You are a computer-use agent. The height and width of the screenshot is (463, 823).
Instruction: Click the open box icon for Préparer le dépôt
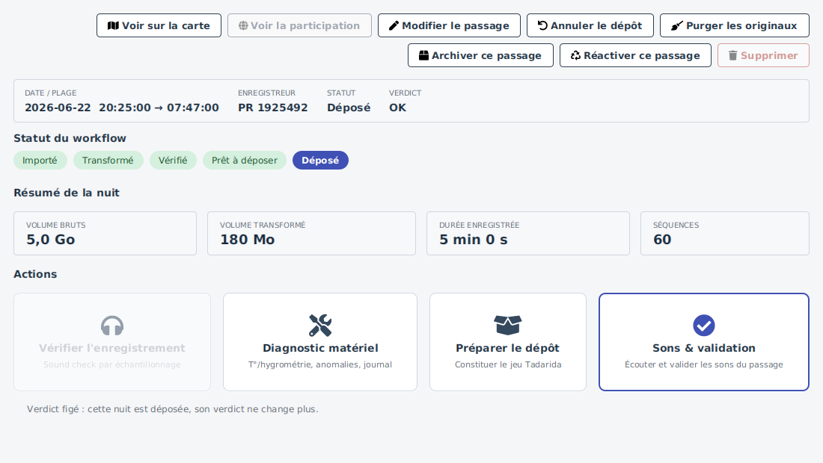pos(507,326)
